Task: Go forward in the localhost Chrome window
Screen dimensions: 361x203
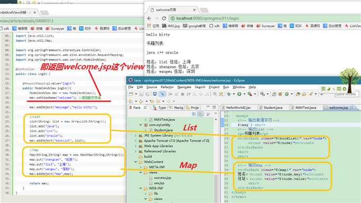Action: point(157,19)
